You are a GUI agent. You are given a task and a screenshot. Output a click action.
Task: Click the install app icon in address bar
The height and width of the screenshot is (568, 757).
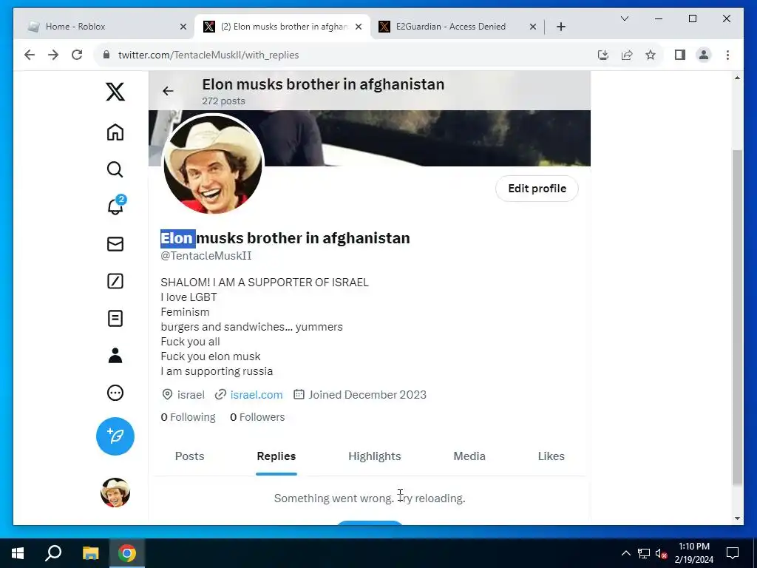coord(603,55)
